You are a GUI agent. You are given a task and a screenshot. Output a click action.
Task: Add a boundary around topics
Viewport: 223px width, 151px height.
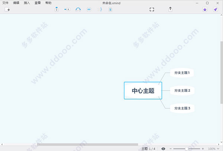coord(89,9)
